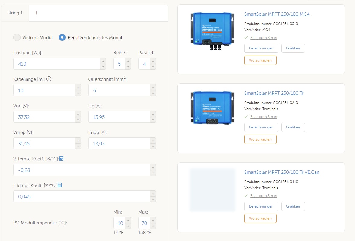Click Wo zu kaufen for 250/100 Tr
Viewport: 355px width, 241px height.
coord(260,139)
